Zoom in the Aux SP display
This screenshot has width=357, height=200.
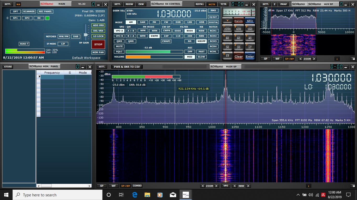click(x=314, y=59)
